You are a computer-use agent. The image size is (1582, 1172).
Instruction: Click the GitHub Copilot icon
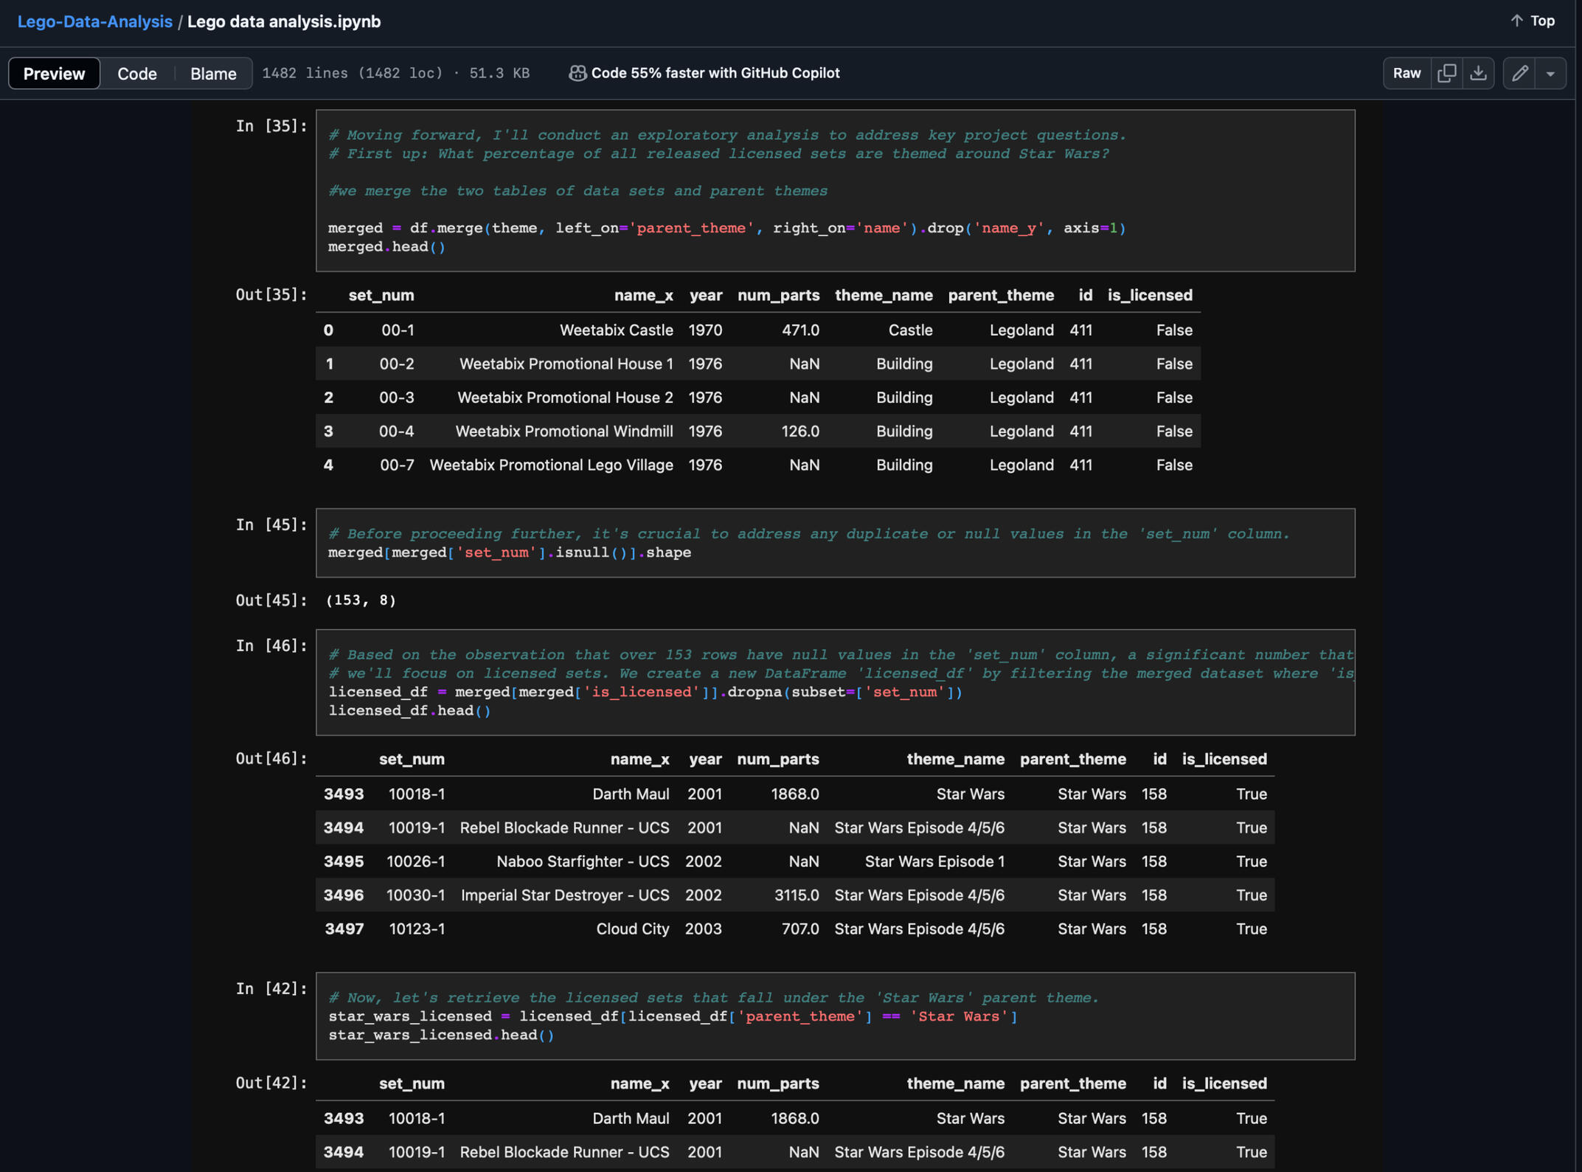577,73
